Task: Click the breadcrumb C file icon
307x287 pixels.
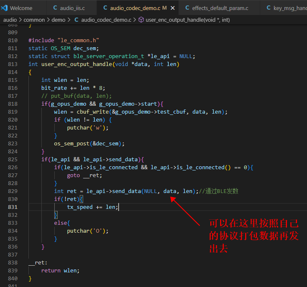Action: point(76,20)
